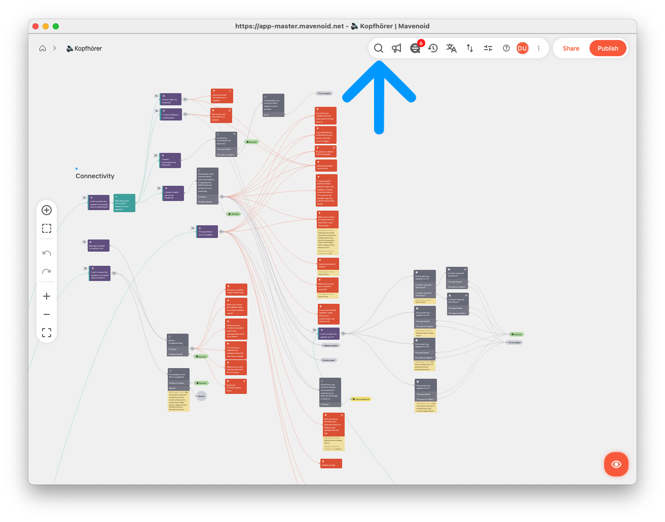The image size is (665, 522).
Task: Open the translation languages icon
Action: click(451, 48)
